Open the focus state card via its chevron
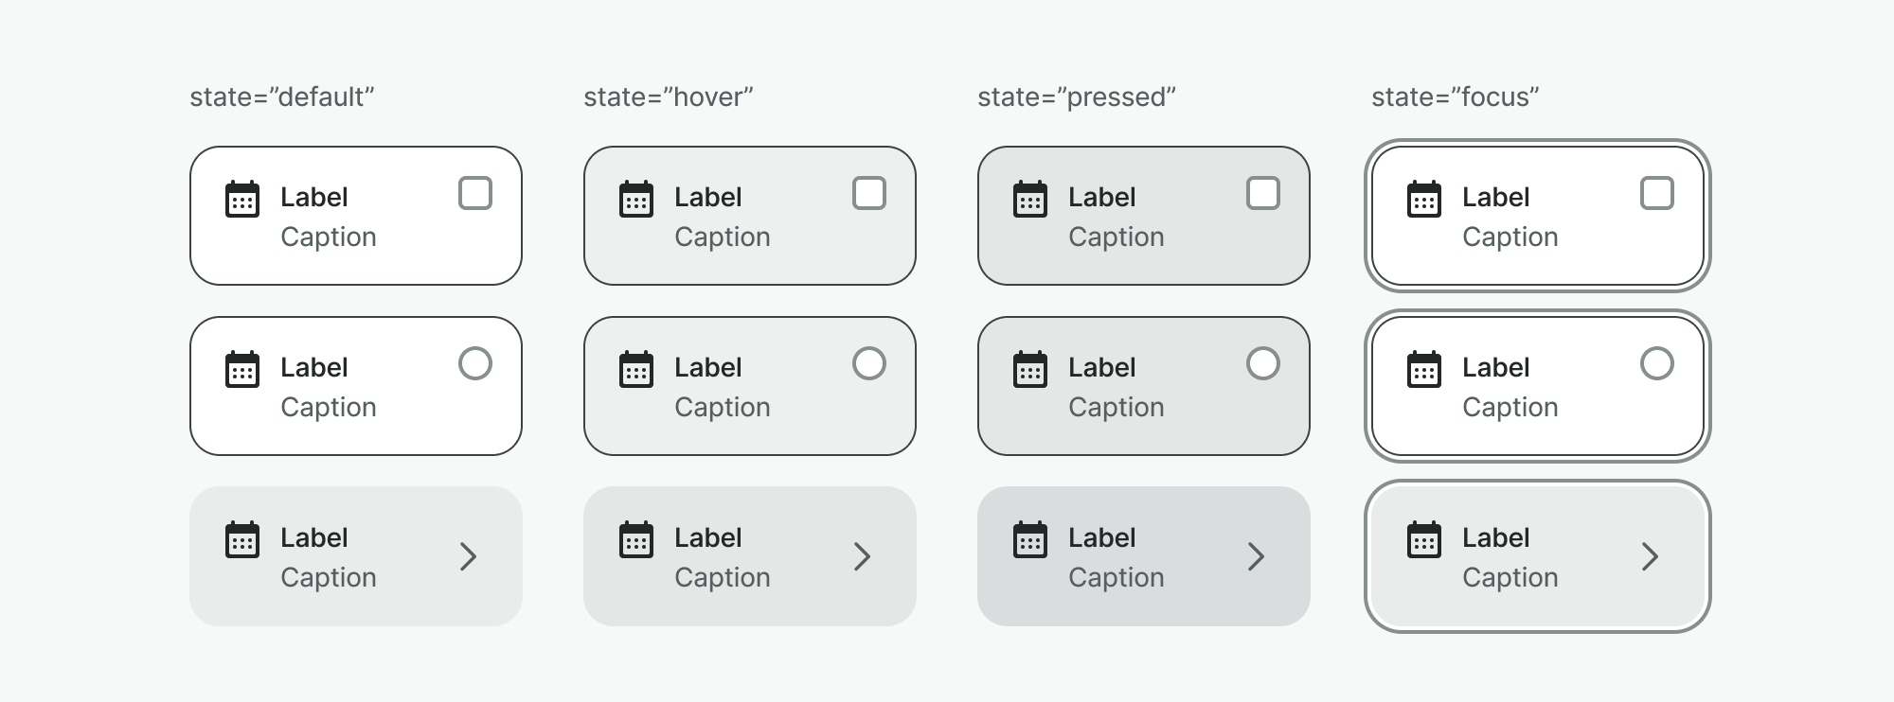The image size is (1894, 702). [1650, 556]
